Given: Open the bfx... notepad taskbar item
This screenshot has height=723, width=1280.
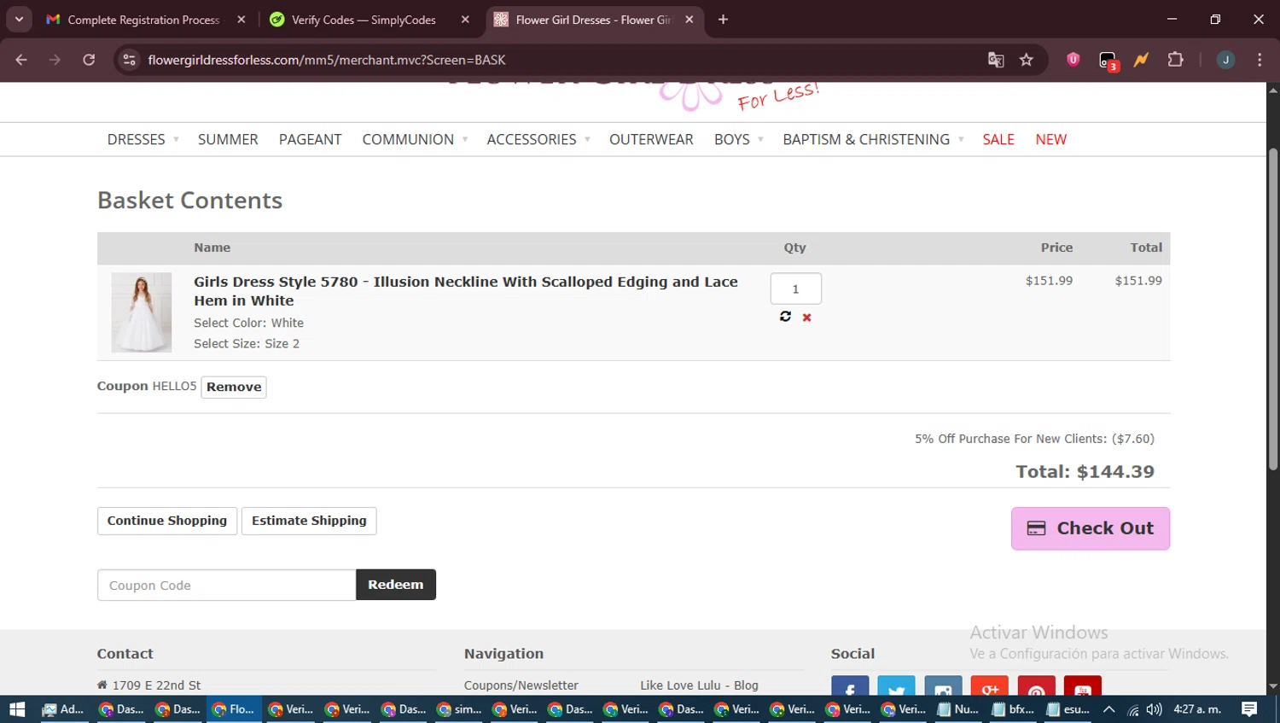Looking at the screenshot, I should click(1013, 709).
